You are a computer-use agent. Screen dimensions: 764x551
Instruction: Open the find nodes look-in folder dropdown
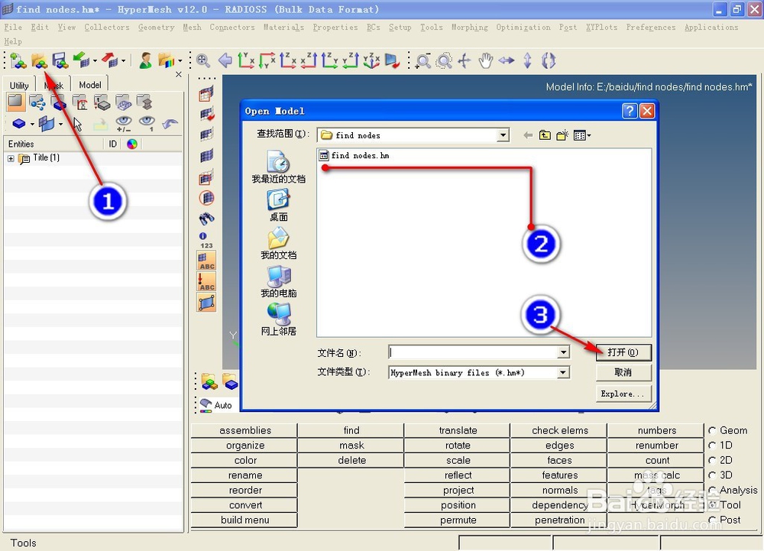(x=503, y=135)
